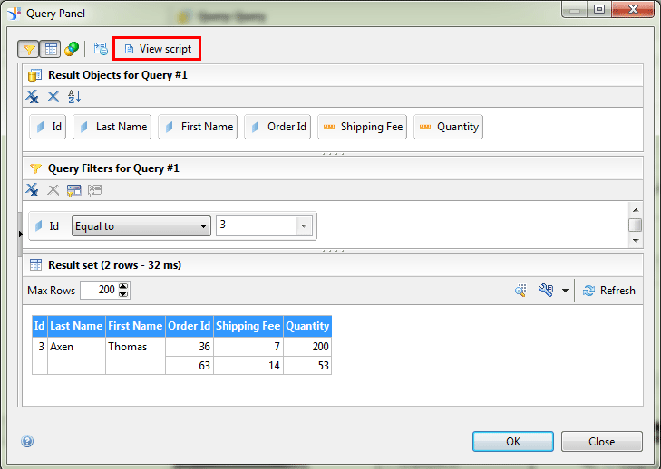
Task: Select the Quantity measure object
Action: pos(448,127)
